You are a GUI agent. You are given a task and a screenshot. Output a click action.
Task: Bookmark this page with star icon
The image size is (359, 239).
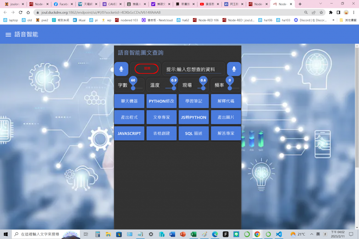321,12
